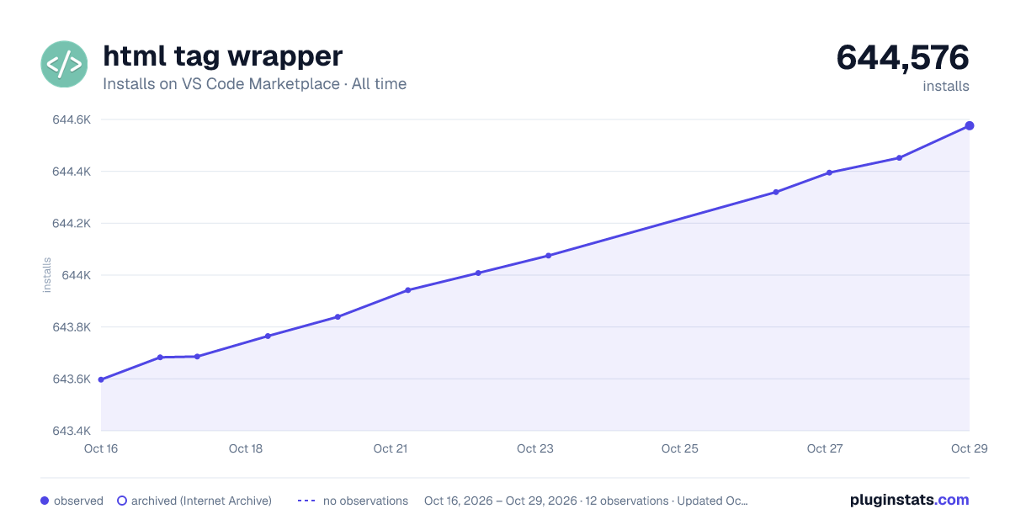Click the 'observed' legend filled dot
This screenshot has width=1010, height=530.
coord(45,501)
